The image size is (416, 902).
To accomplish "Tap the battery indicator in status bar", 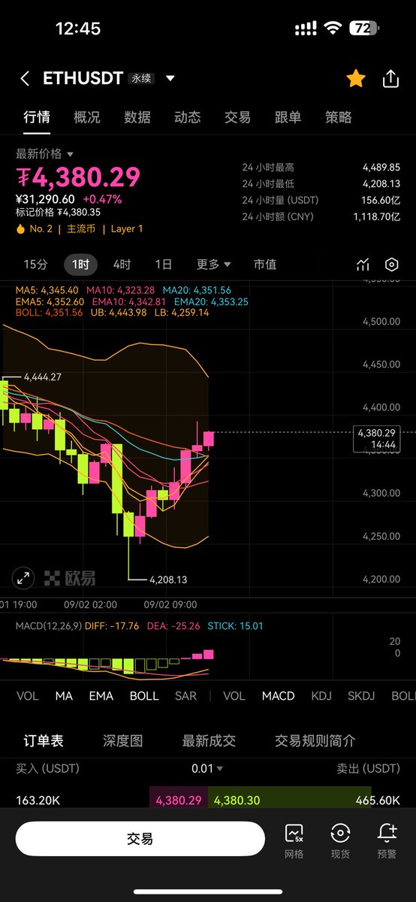I will pyautogui.click(x=365, y=29).
